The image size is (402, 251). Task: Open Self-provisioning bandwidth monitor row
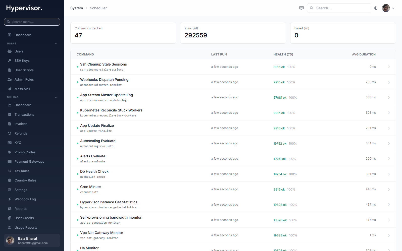pos(233,220)
